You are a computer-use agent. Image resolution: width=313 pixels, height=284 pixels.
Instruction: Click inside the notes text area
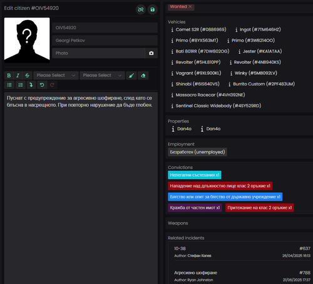tap(81, 188)
